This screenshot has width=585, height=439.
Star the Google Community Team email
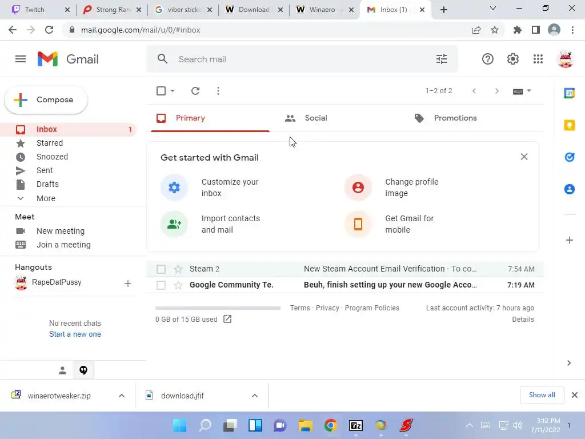point(178,285)
